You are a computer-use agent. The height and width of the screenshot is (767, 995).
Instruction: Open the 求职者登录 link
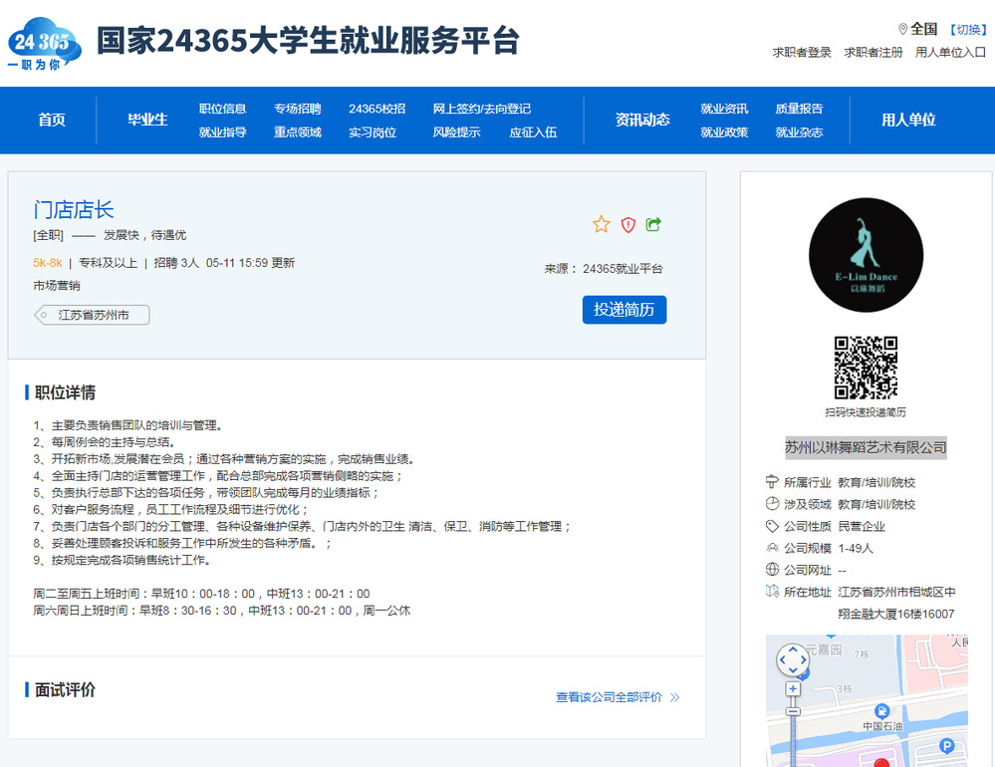802,53
